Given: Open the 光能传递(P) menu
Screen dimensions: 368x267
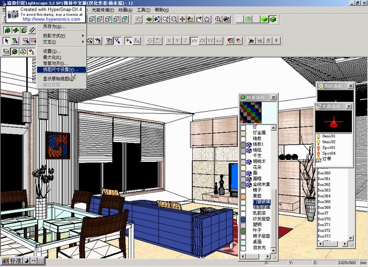Looking at the screenshot, I should pyautogui.click(x=103, y=10).
